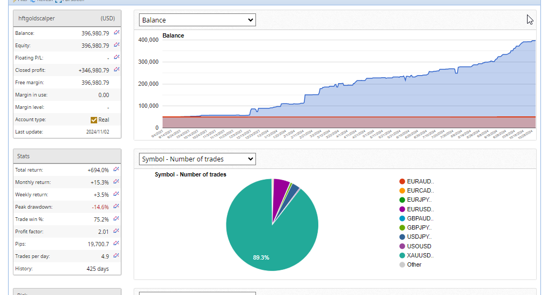Image resolution: width=556 pixels, height=295 pixels.
Task: Click the chart icon for Floating P/L
Action: point(116,58)
